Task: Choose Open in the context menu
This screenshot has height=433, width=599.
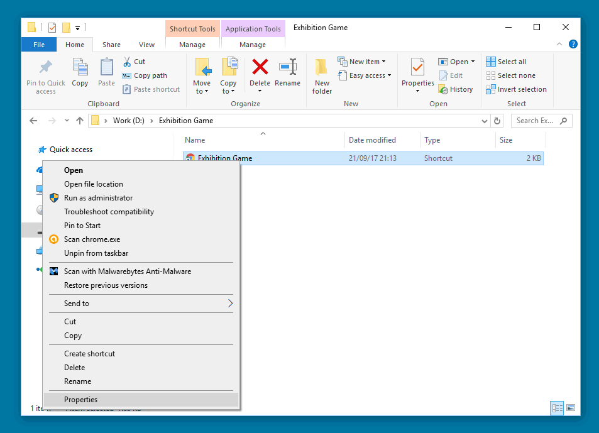Action: [141, 170]
